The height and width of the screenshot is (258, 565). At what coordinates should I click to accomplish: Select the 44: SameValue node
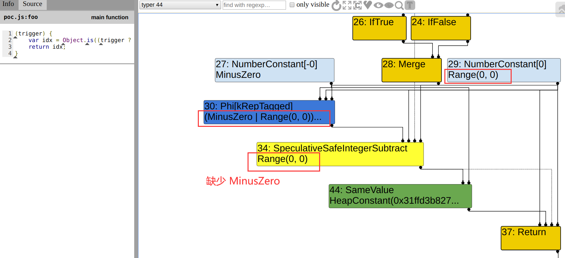pos(400,196)
